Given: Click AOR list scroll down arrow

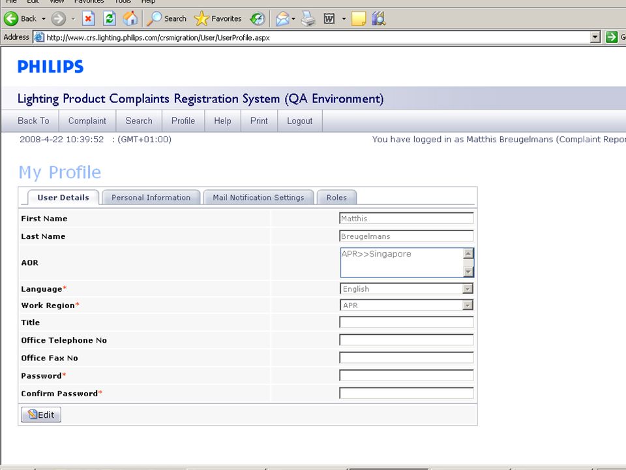Looking at the screenshot, I should tap(468, 272).
